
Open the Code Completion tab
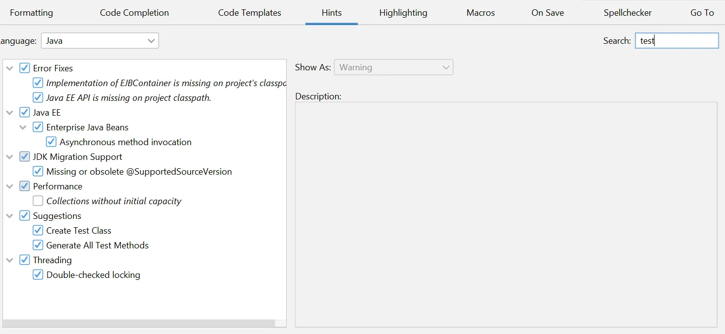[x=134, y=13]
